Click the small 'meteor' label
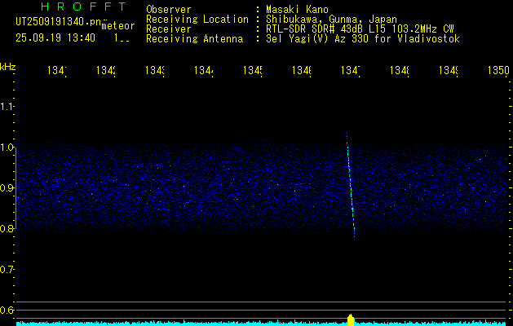The image size is (513, 326). 117,26
